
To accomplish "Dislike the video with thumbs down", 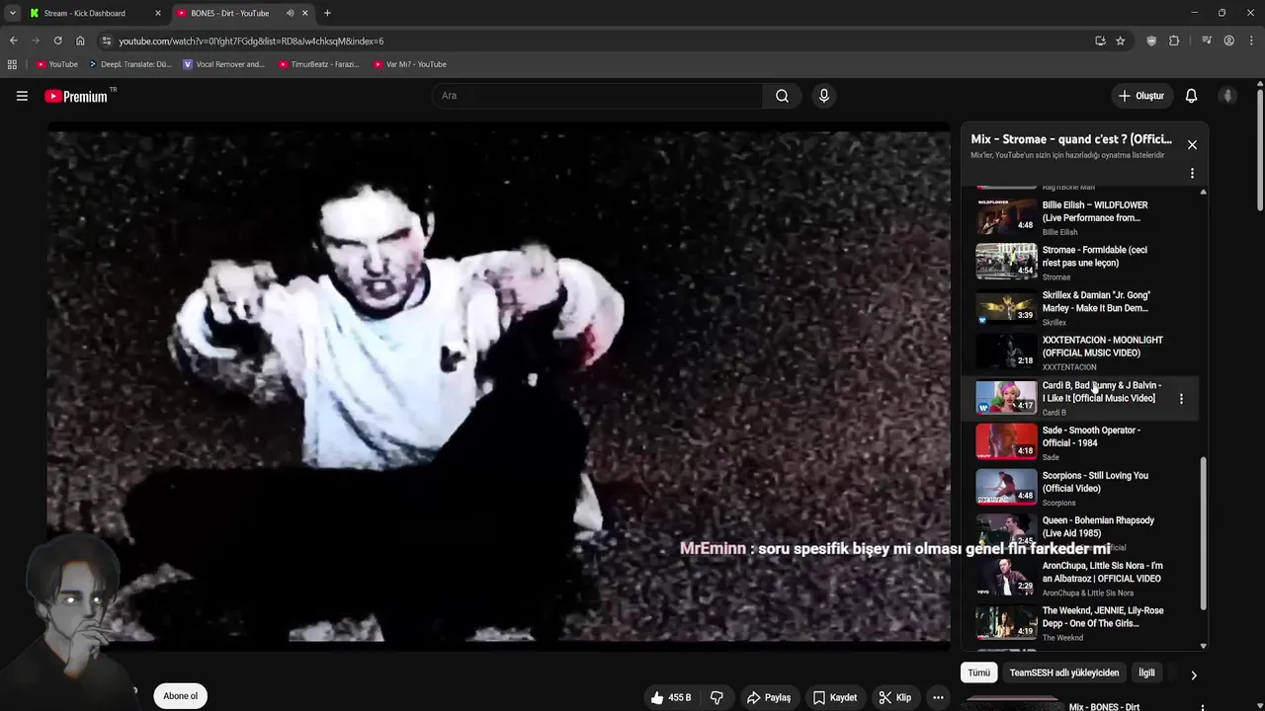I will click(717, 697).
